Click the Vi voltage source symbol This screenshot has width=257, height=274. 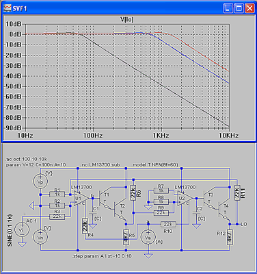tap(22, 229)
